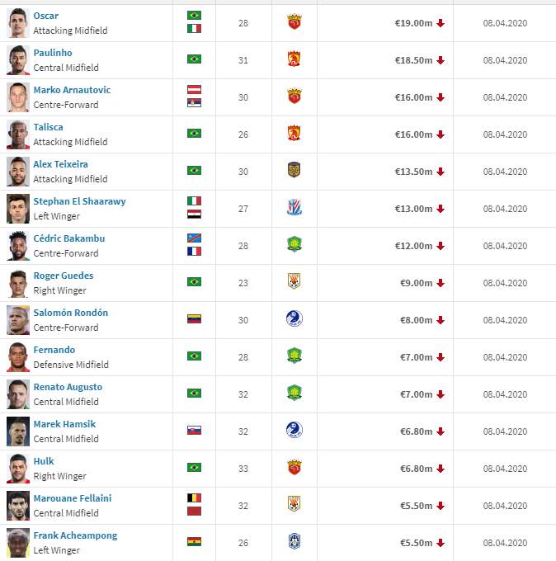Open Salomón Rondón's blue club badge
The height and width of the screenshot is (561, 556).
[x=294, y=318]
